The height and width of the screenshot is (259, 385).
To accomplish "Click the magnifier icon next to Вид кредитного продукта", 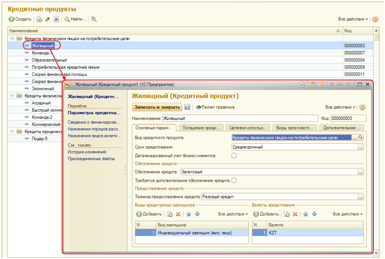I will 361,137.
